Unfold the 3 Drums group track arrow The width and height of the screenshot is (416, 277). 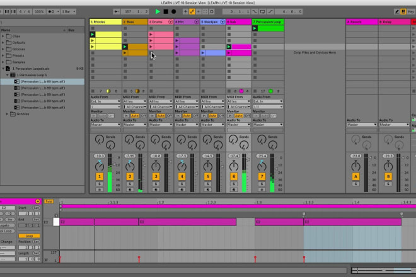click(x=170, y=22)
